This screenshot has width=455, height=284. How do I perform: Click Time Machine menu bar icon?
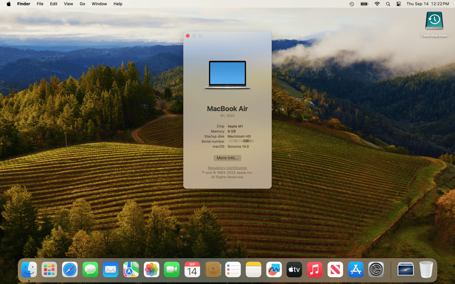tap(352, 4)
